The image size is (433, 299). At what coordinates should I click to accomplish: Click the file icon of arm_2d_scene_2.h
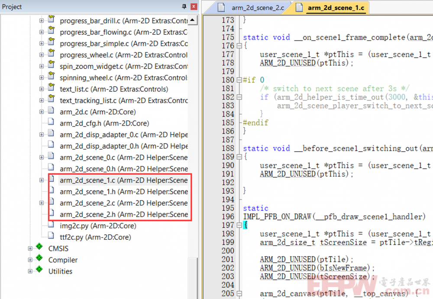tap(52, 213)
